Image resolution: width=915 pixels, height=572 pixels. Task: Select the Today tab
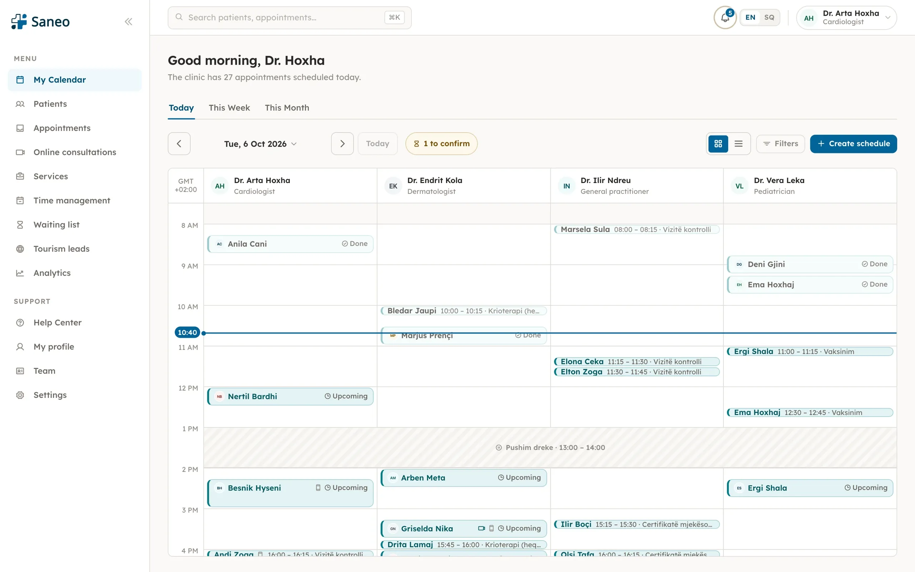pyautogui.click(x=181, y=108)
